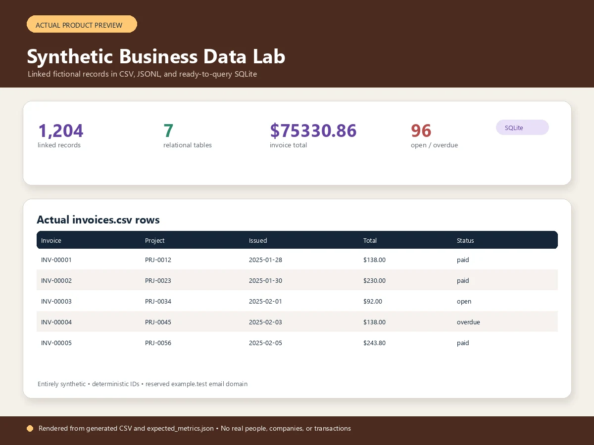Select the Synthetic Business Data Lab title
This screenshot has height=445, width=594.
(156, 56)
